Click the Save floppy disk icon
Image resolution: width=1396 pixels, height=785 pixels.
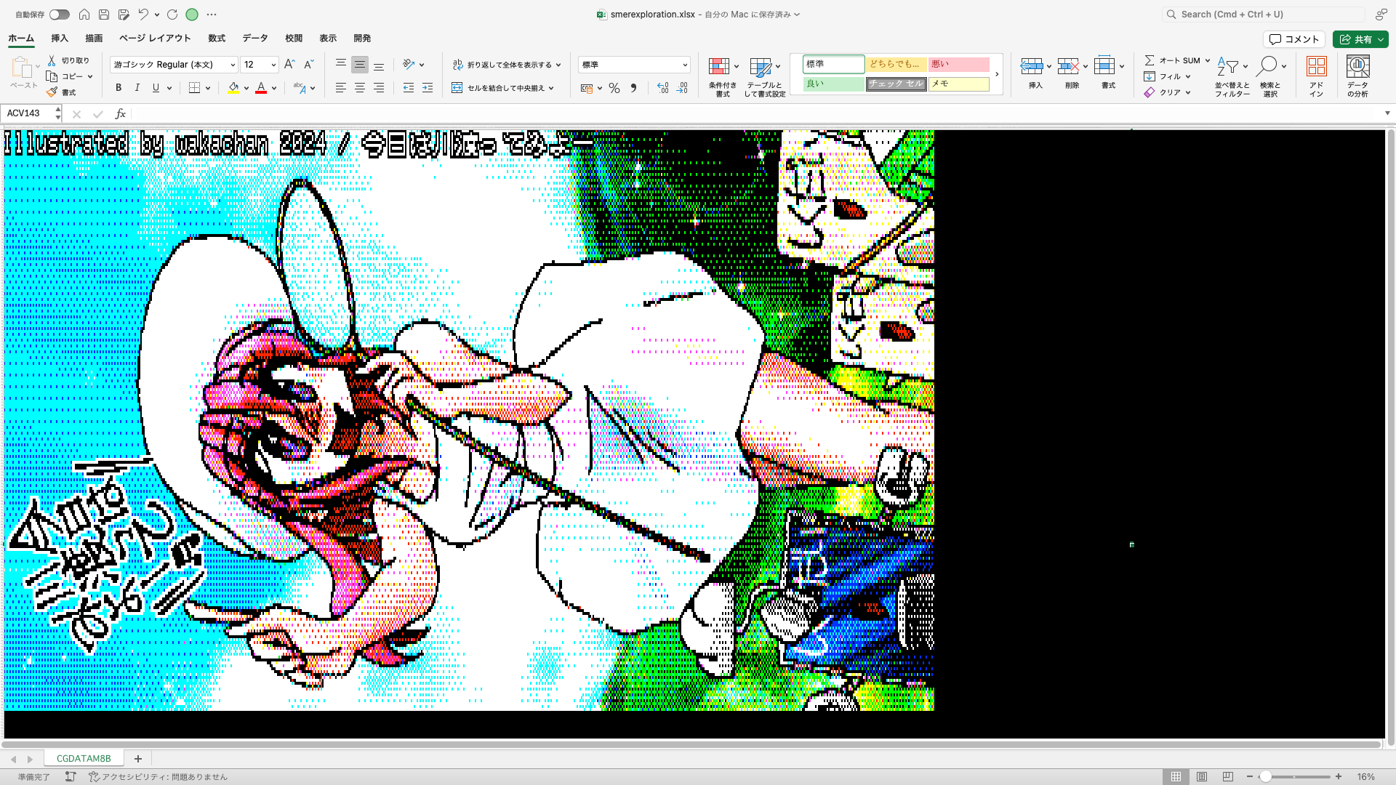coord(104,15)
